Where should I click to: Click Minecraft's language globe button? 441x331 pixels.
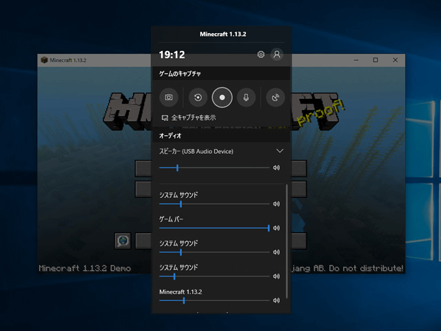(x=123, y=241)
